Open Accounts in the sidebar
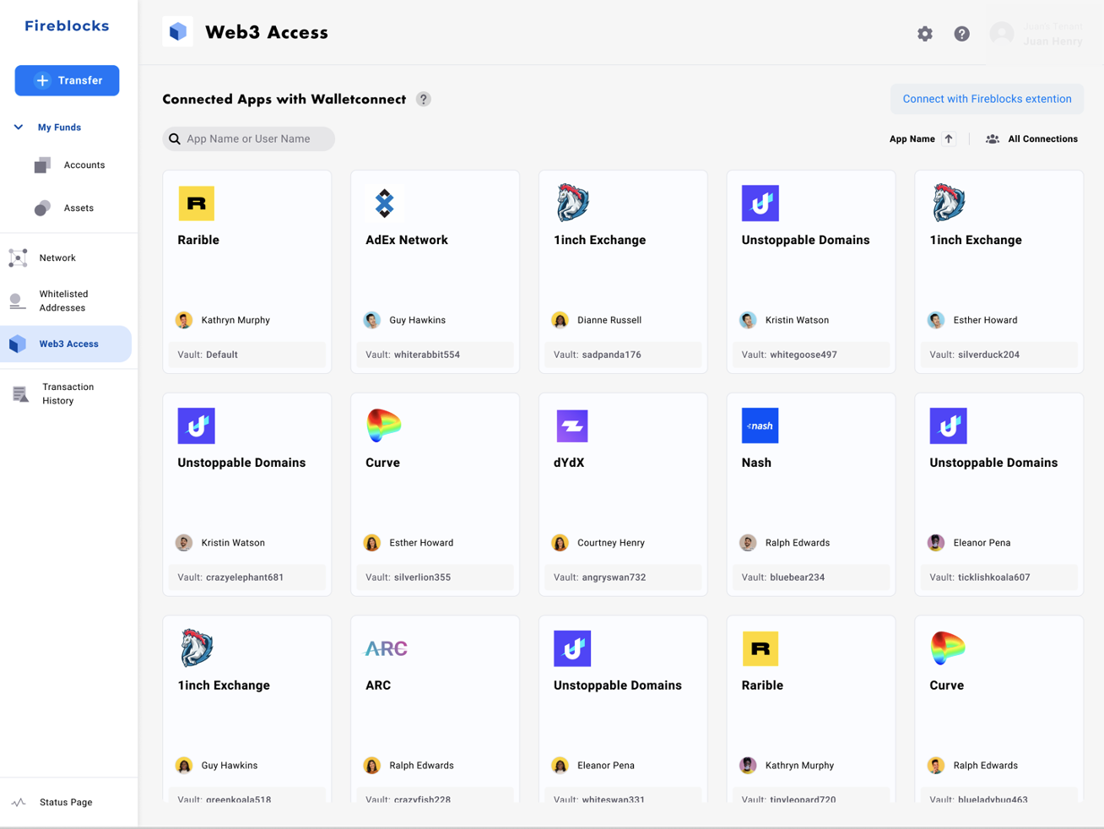This screenshot has height=829, width=1104. tap(69, 165)
